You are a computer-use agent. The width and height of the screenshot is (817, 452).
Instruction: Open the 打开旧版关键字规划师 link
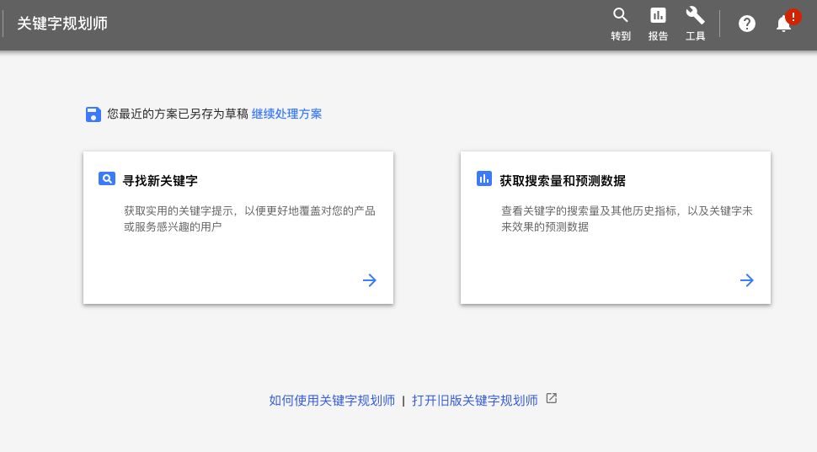[x=474, y=401]
